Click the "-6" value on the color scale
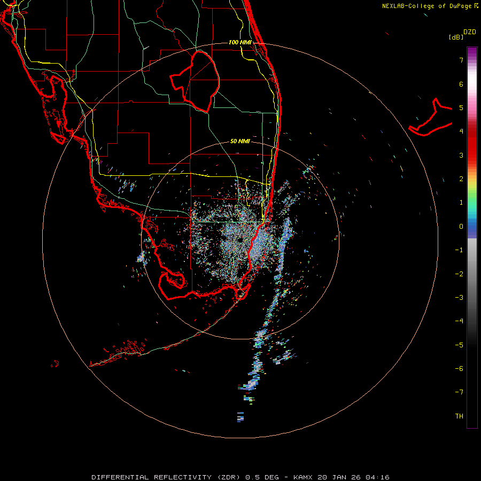Screen dimensions: 481x481 coord(459,369)
